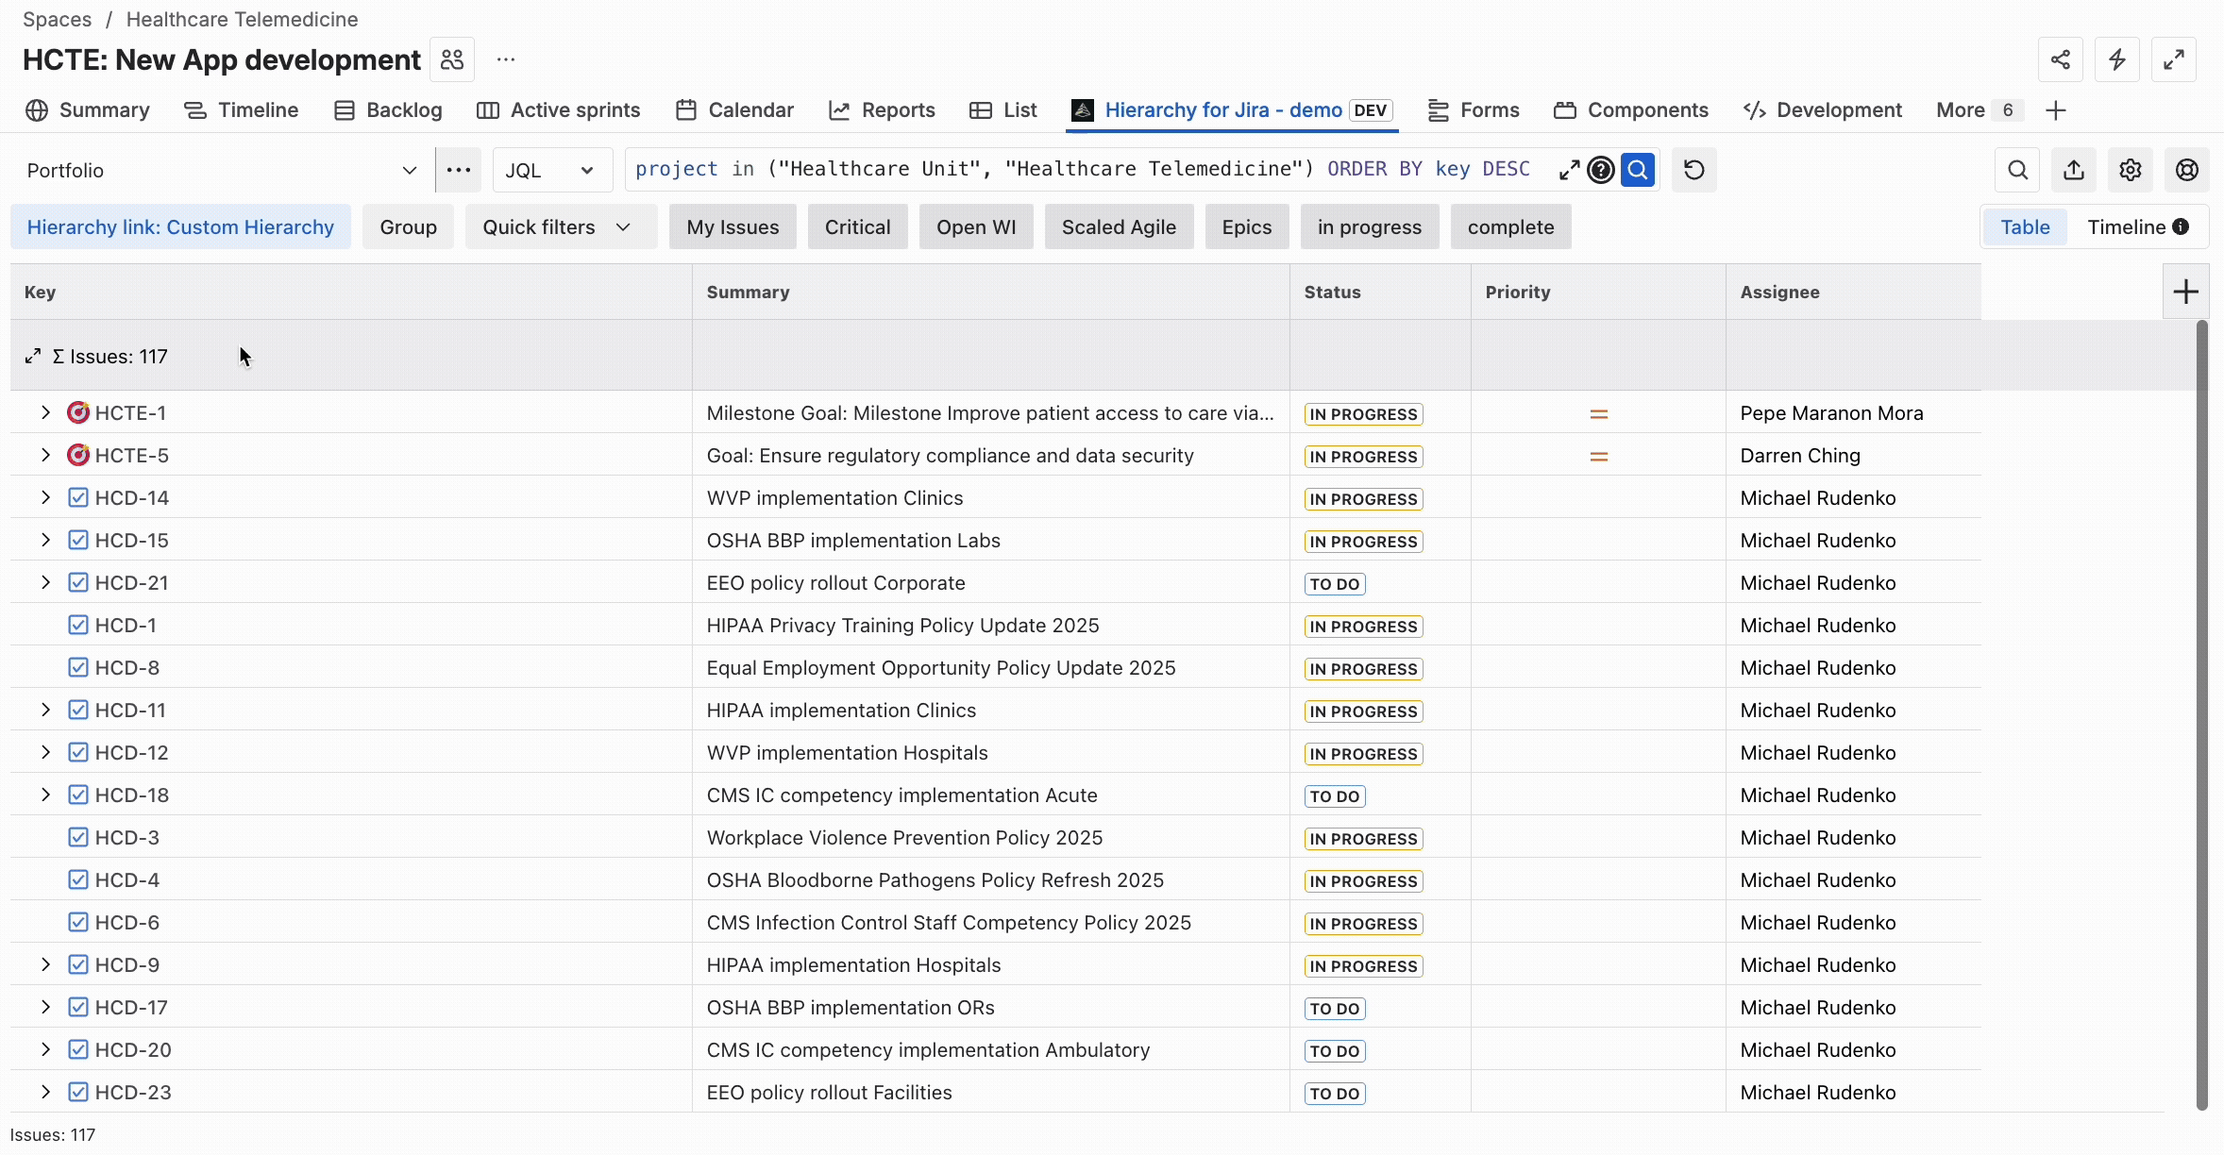
Task: Expand the HCD-23 row
Action: (45, 1092)
